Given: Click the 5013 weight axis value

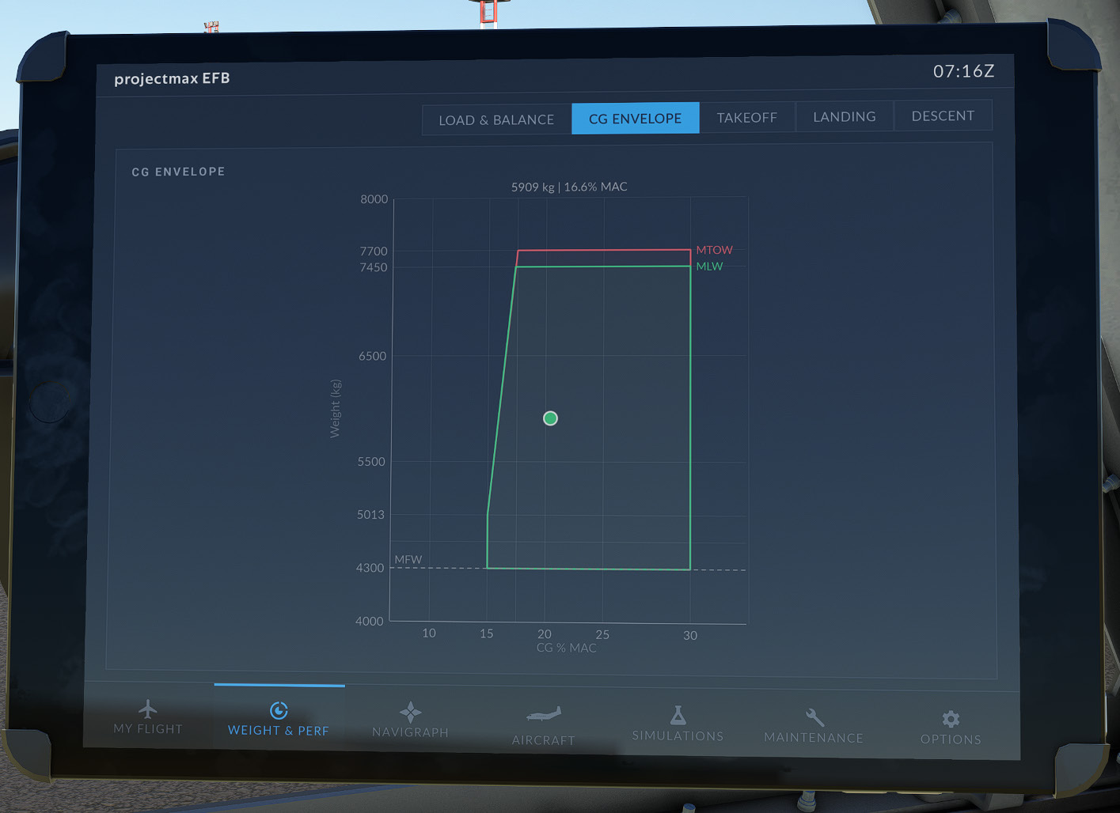Looking at the screenshot, I should tap(370, 514).
